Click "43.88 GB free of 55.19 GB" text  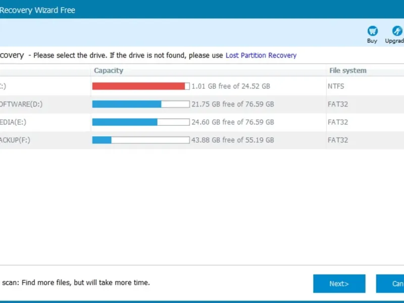tap(232, 140)
